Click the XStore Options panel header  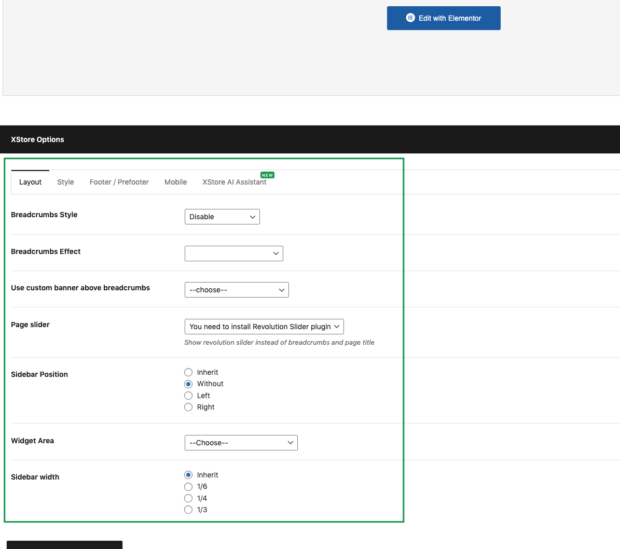coord(310,139)
